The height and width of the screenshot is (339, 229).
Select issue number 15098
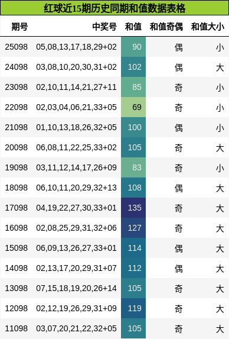click(x=17, y=248)
